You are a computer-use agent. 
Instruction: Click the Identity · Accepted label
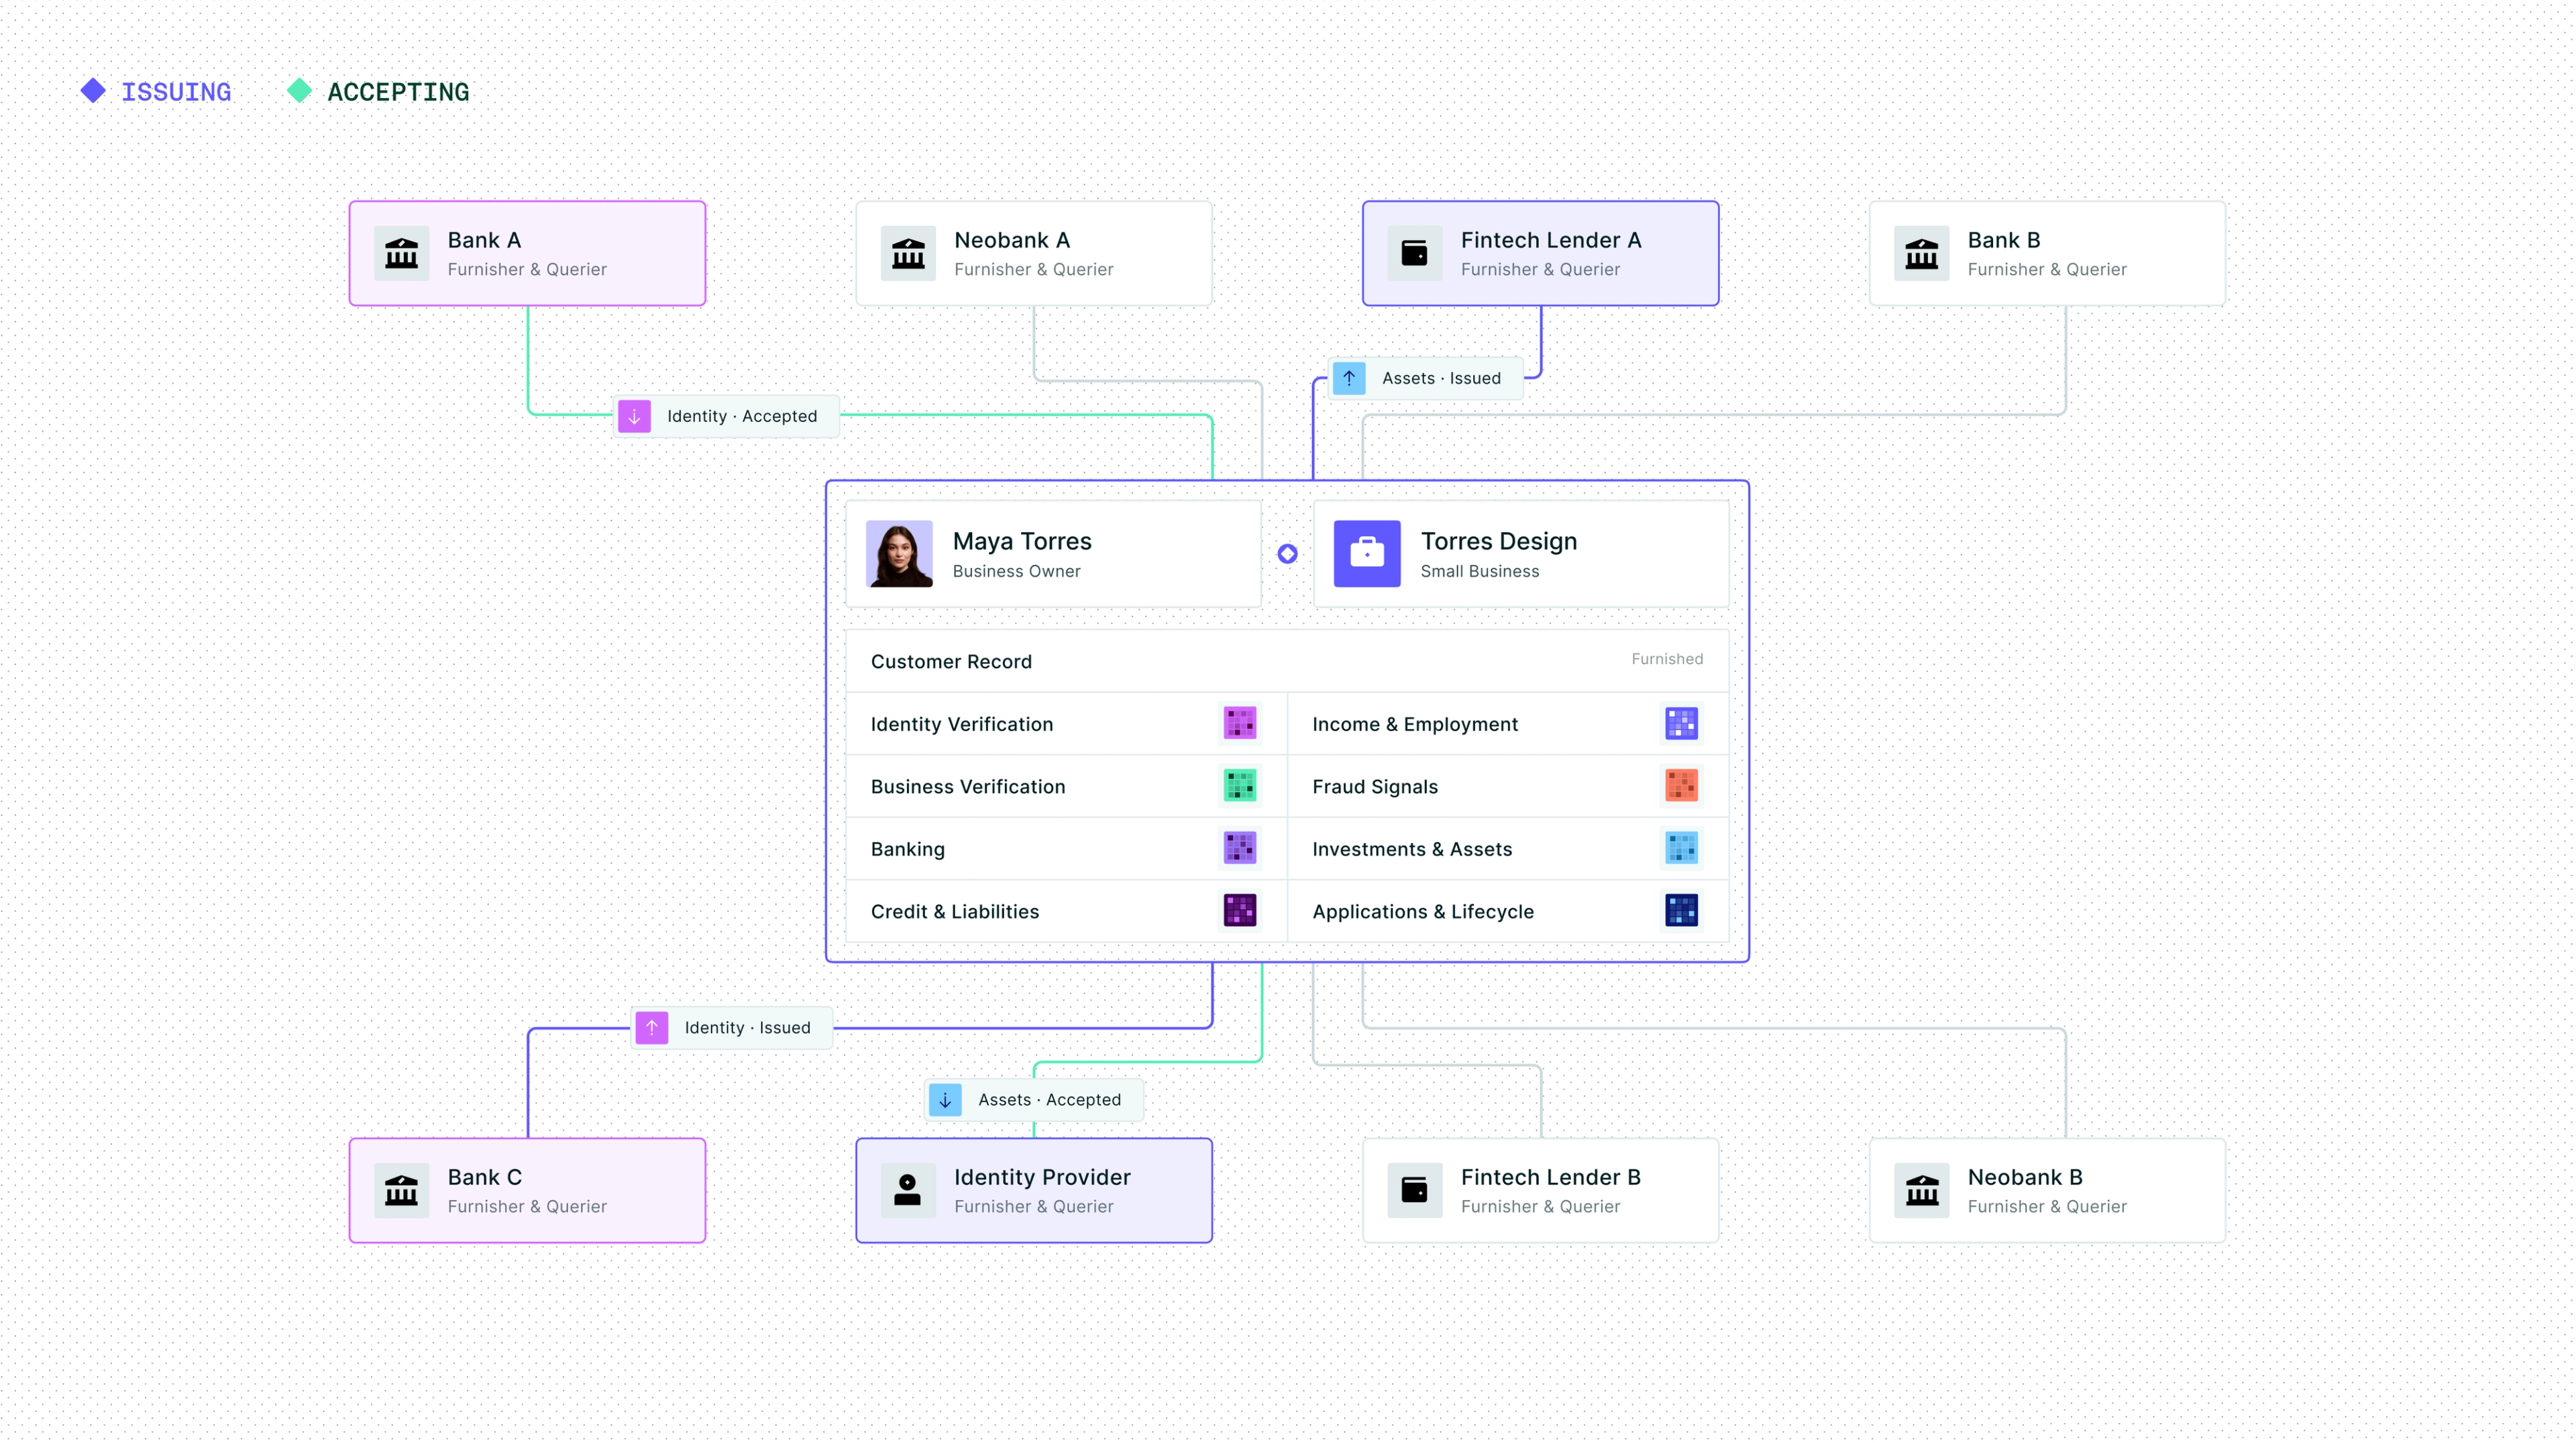click(742, 416)
